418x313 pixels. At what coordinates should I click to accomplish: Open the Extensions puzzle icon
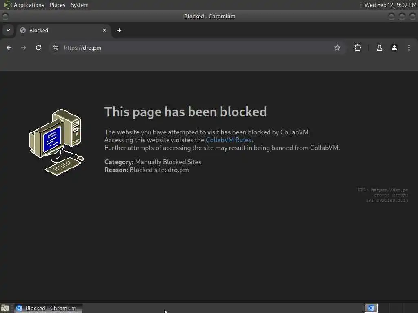[358, 48]
